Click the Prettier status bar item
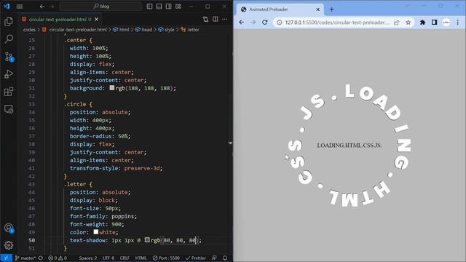Image resolution: width=466 pixels, height=262 pixels. [196, 258]
